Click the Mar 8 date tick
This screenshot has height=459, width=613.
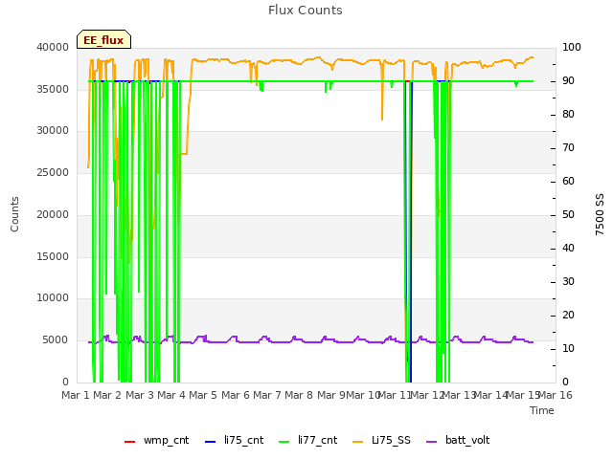[299, 395]
